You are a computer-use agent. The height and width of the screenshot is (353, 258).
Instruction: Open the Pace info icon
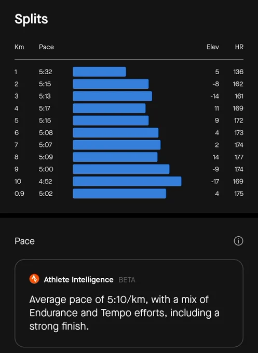point(238,241)
